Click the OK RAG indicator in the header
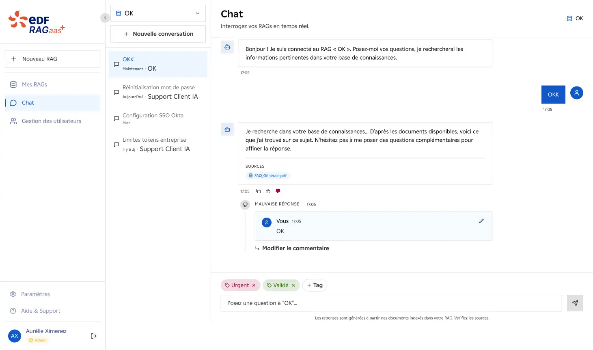The image size is (593, 350). (575, 18)
